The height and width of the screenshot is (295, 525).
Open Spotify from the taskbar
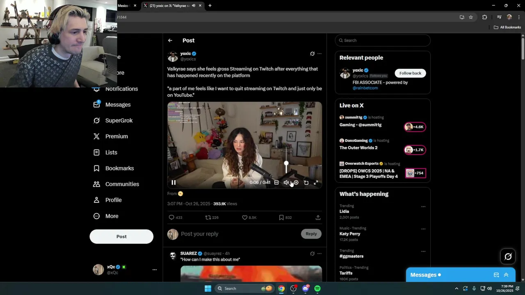[x=317, y=288]
